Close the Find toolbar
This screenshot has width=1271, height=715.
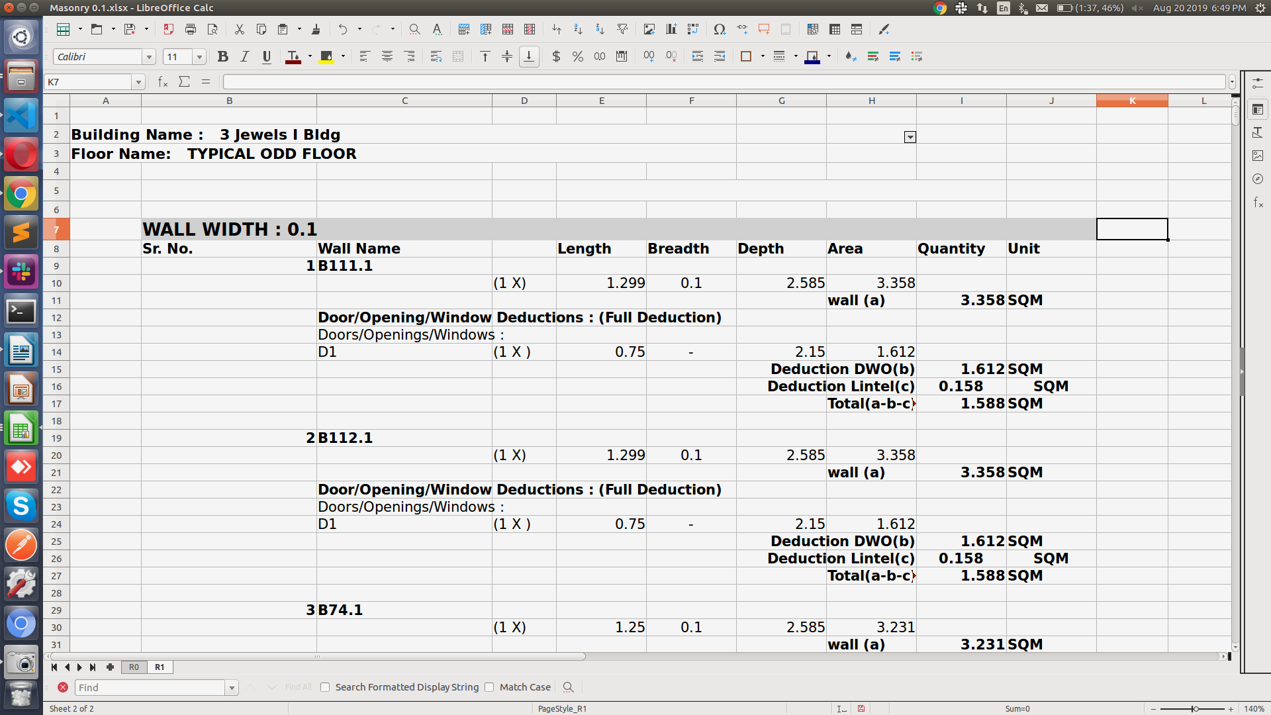pos(63,687)
